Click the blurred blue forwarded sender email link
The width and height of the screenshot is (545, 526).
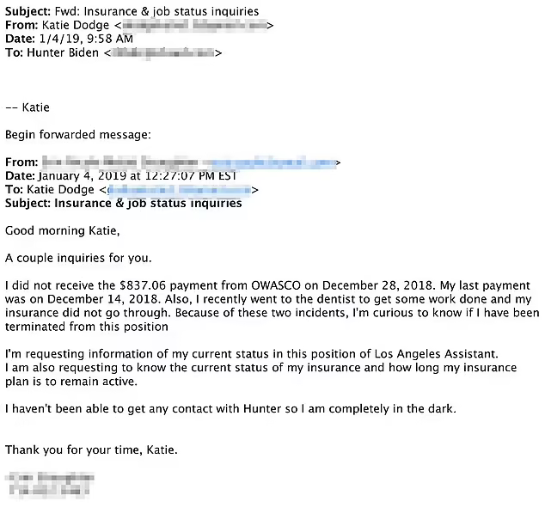click(269, 162)
